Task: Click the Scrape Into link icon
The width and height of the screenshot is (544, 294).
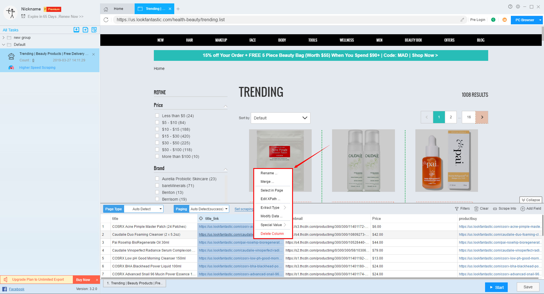Action: pos(495,209)
